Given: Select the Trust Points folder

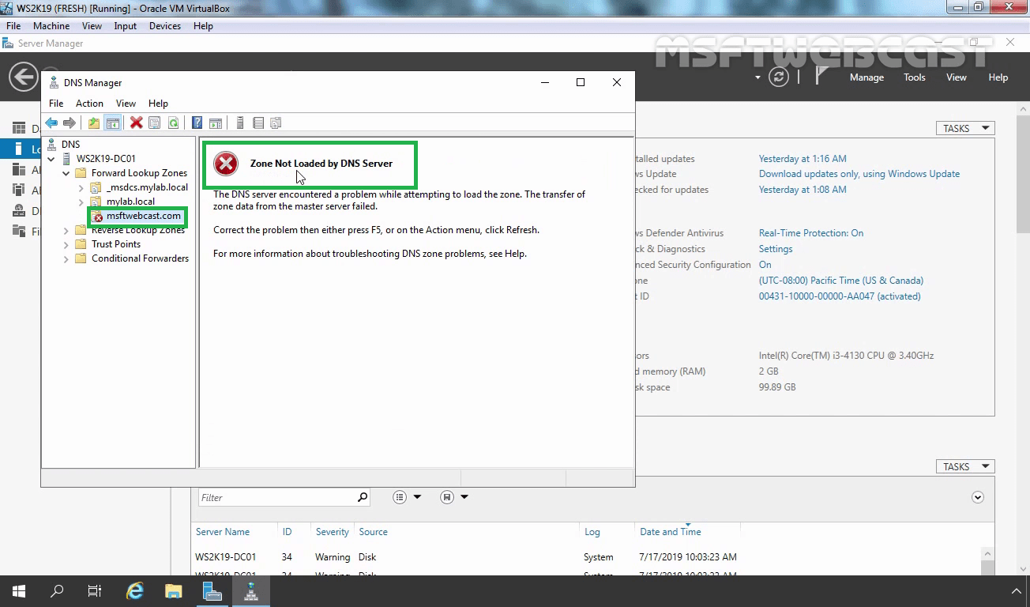Looking at the screenshot, I should 116,244.
